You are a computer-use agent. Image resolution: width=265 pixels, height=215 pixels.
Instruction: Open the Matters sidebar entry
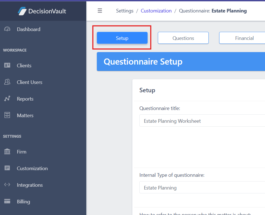point(25,116)
